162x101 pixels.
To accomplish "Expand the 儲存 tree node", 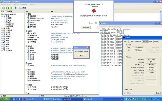I will tap(2, 38).
